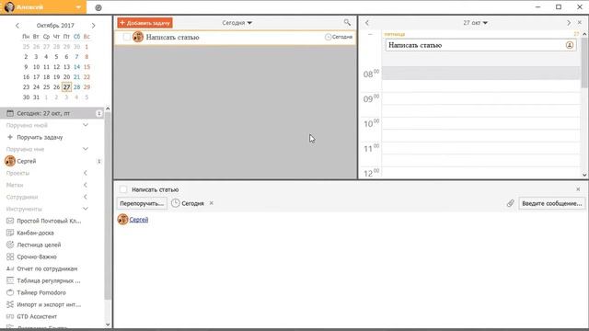The image size is (589, 331).
Task: Close the day planner panel
Action: point(580,23)
